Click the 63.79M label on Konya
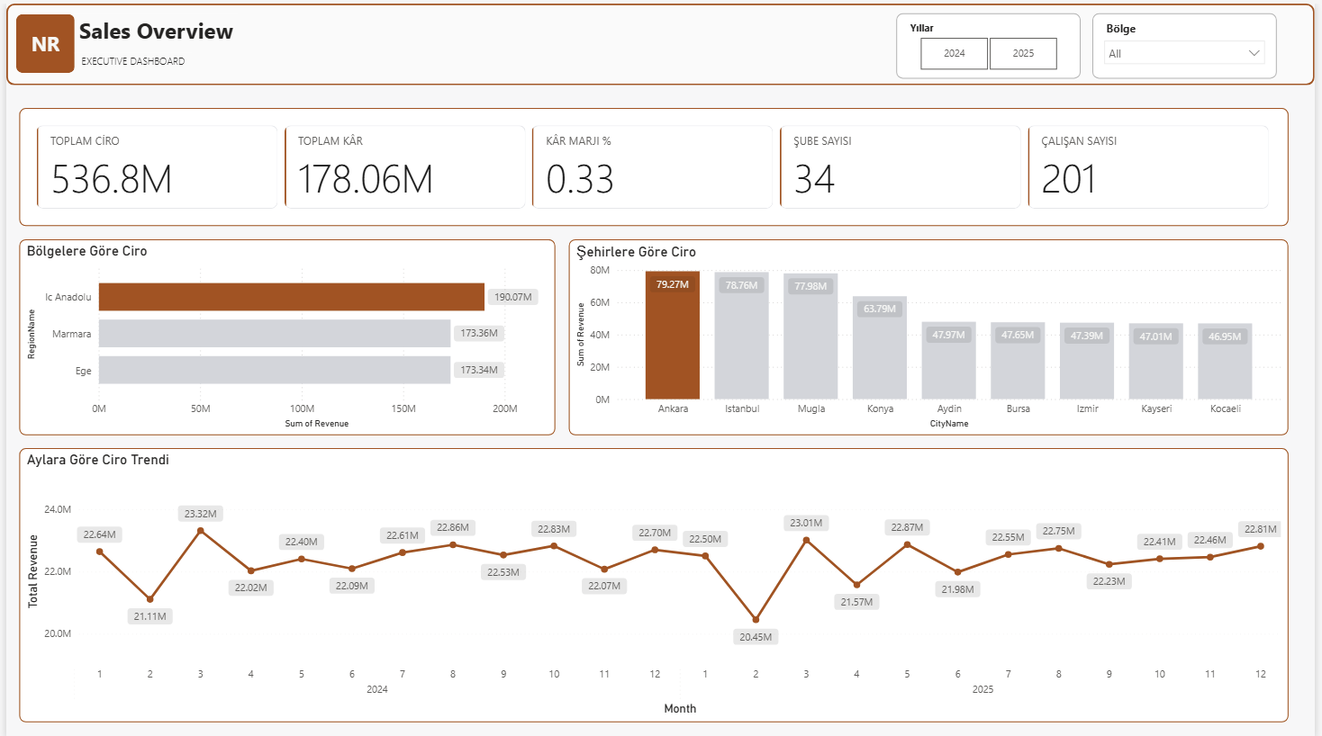Screen dimensions: 1322x736 pos(880,309)
